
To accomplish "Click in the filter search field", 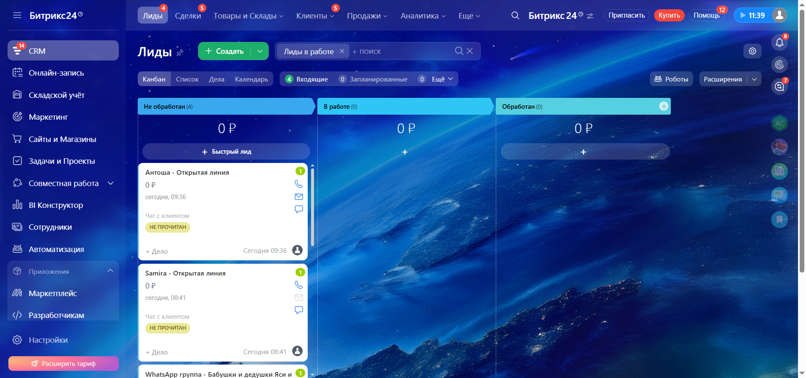I will click(x=403, y=51).
